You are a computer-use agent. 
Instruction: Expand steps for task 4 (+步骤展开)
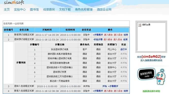pos(98,91)
